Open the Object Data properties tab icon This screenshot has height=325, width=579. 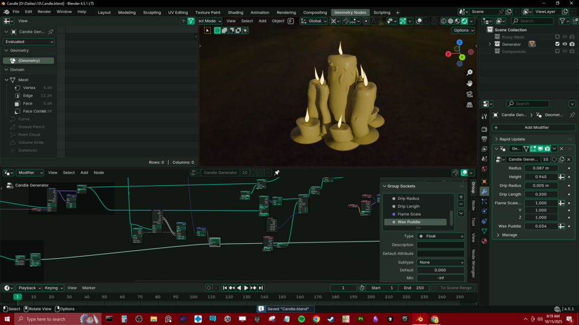[484, 231]
